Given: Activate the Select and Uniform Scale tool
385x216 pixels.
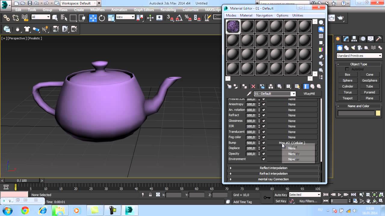Looking at the screenshot, I should (x=111, y=18).
